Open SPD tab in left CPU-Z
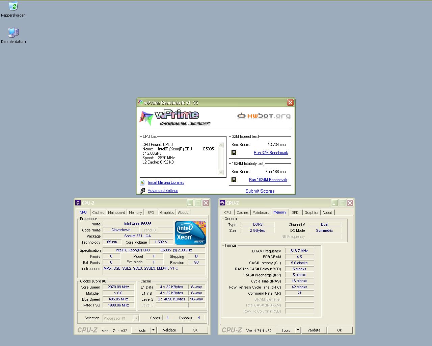Viewport: 432px width, 346px height. pyautogui.click(x=151, y=213)
